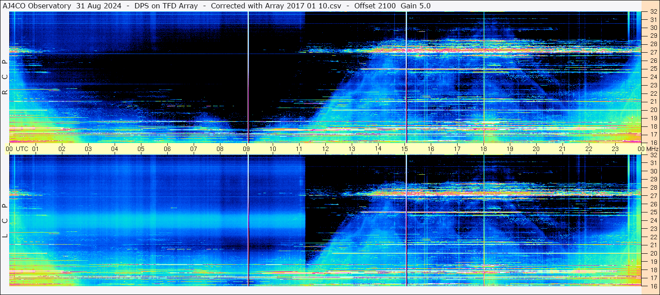Click the vertical "L C P" panel label
The width and height of the screenshot is (660, 295).
5,221
